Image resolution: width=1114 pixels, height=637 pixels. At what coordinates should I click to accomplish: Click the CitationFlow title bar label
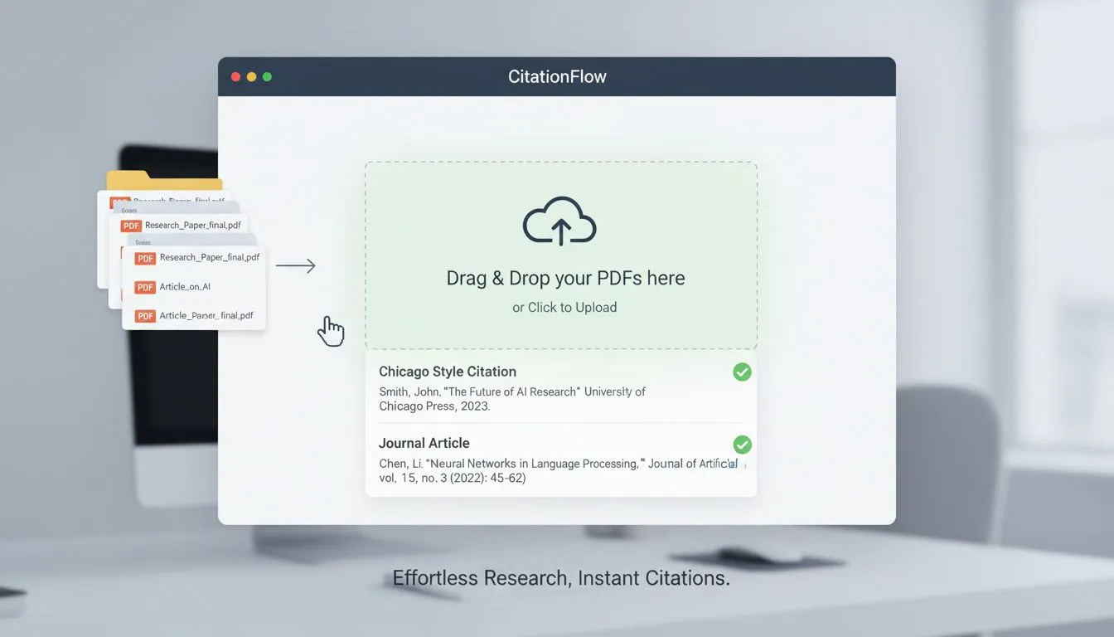[557, 75]
